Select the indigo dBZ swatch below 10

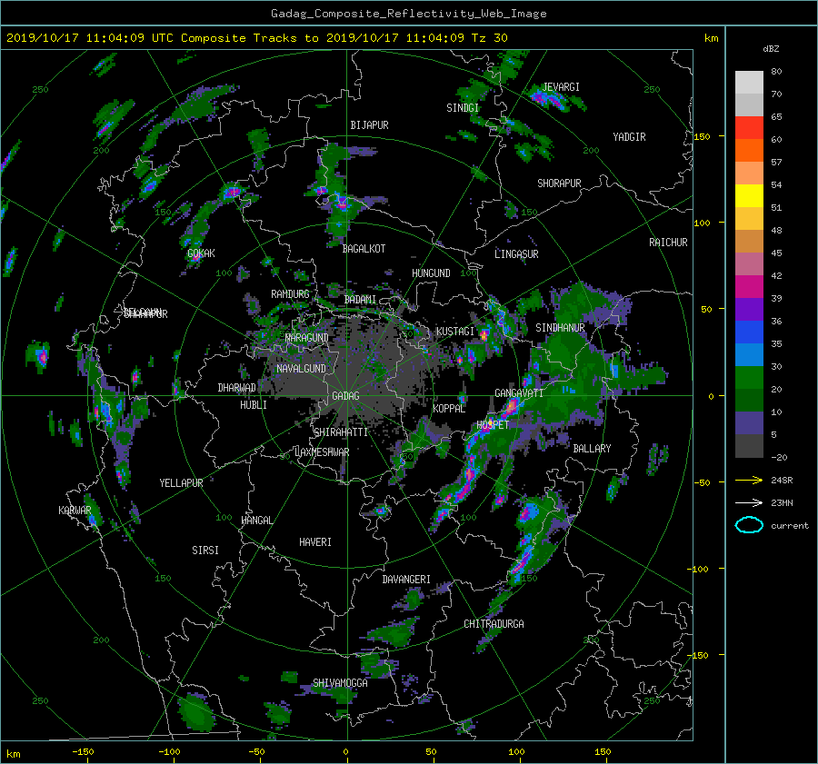point(749,423)
